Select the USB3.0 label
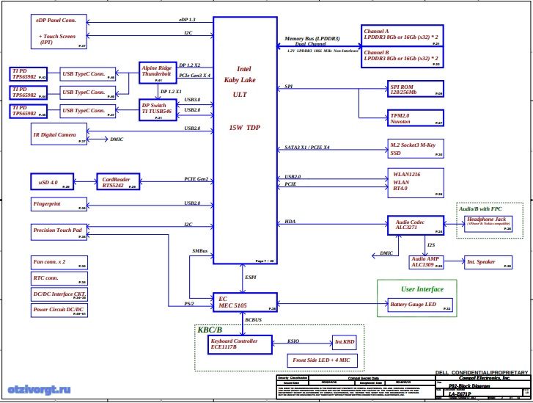533x403 pixels. click(192, 100)
